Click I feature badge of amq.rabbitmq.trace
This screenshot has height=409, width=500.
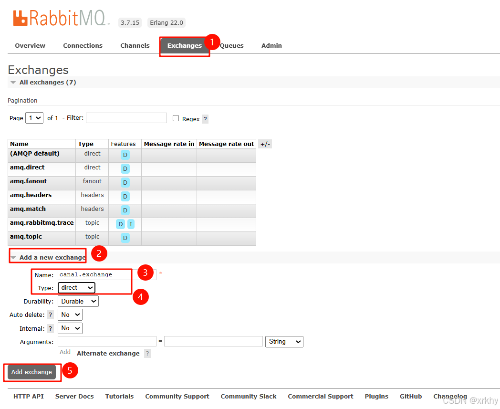pos(131,224)
